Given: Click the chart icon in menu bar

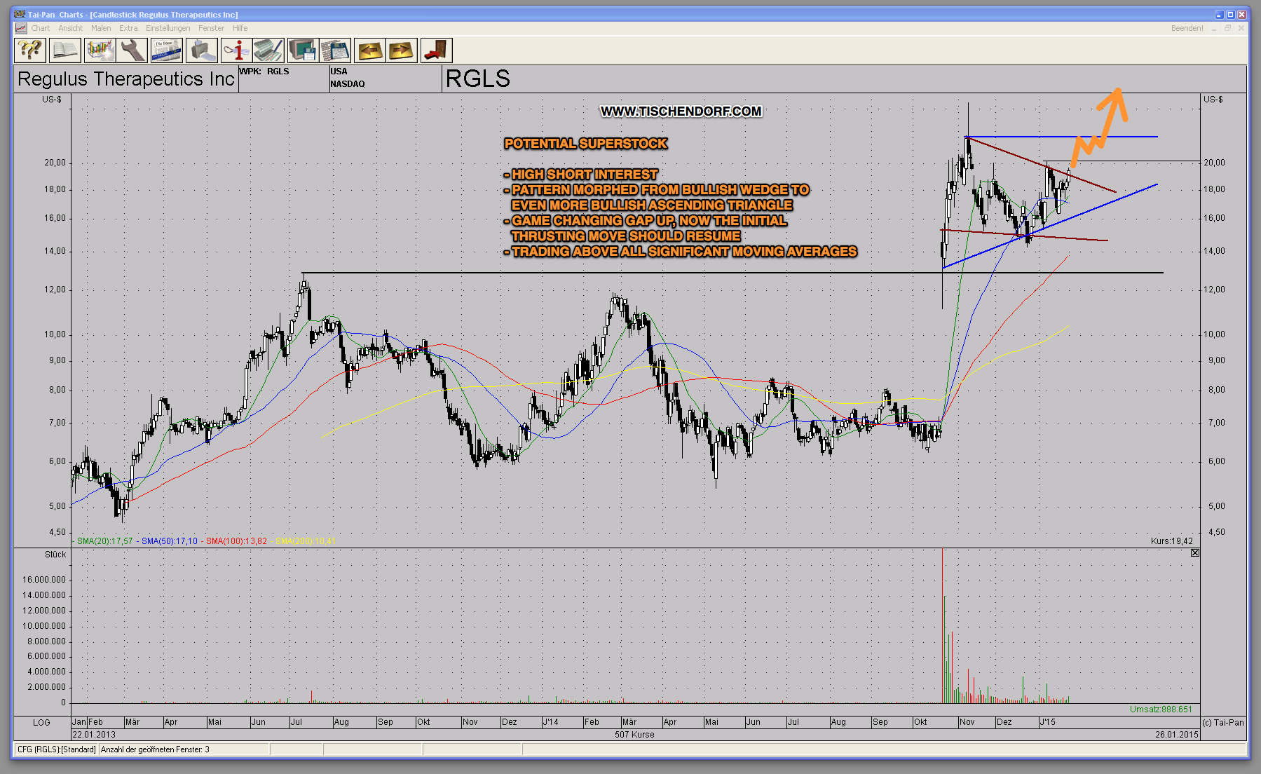Looking at the screenshot, I should click(21, 28).
